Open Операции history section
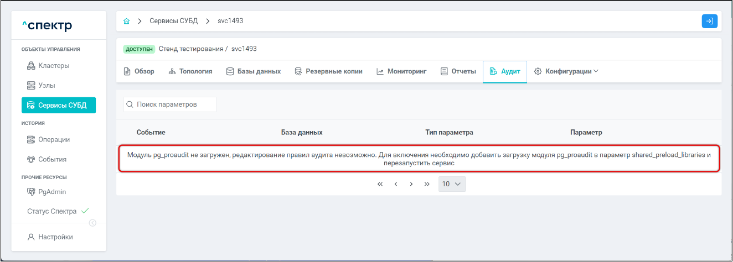Viewport: 733px width, 262px height. coord(53,140)
